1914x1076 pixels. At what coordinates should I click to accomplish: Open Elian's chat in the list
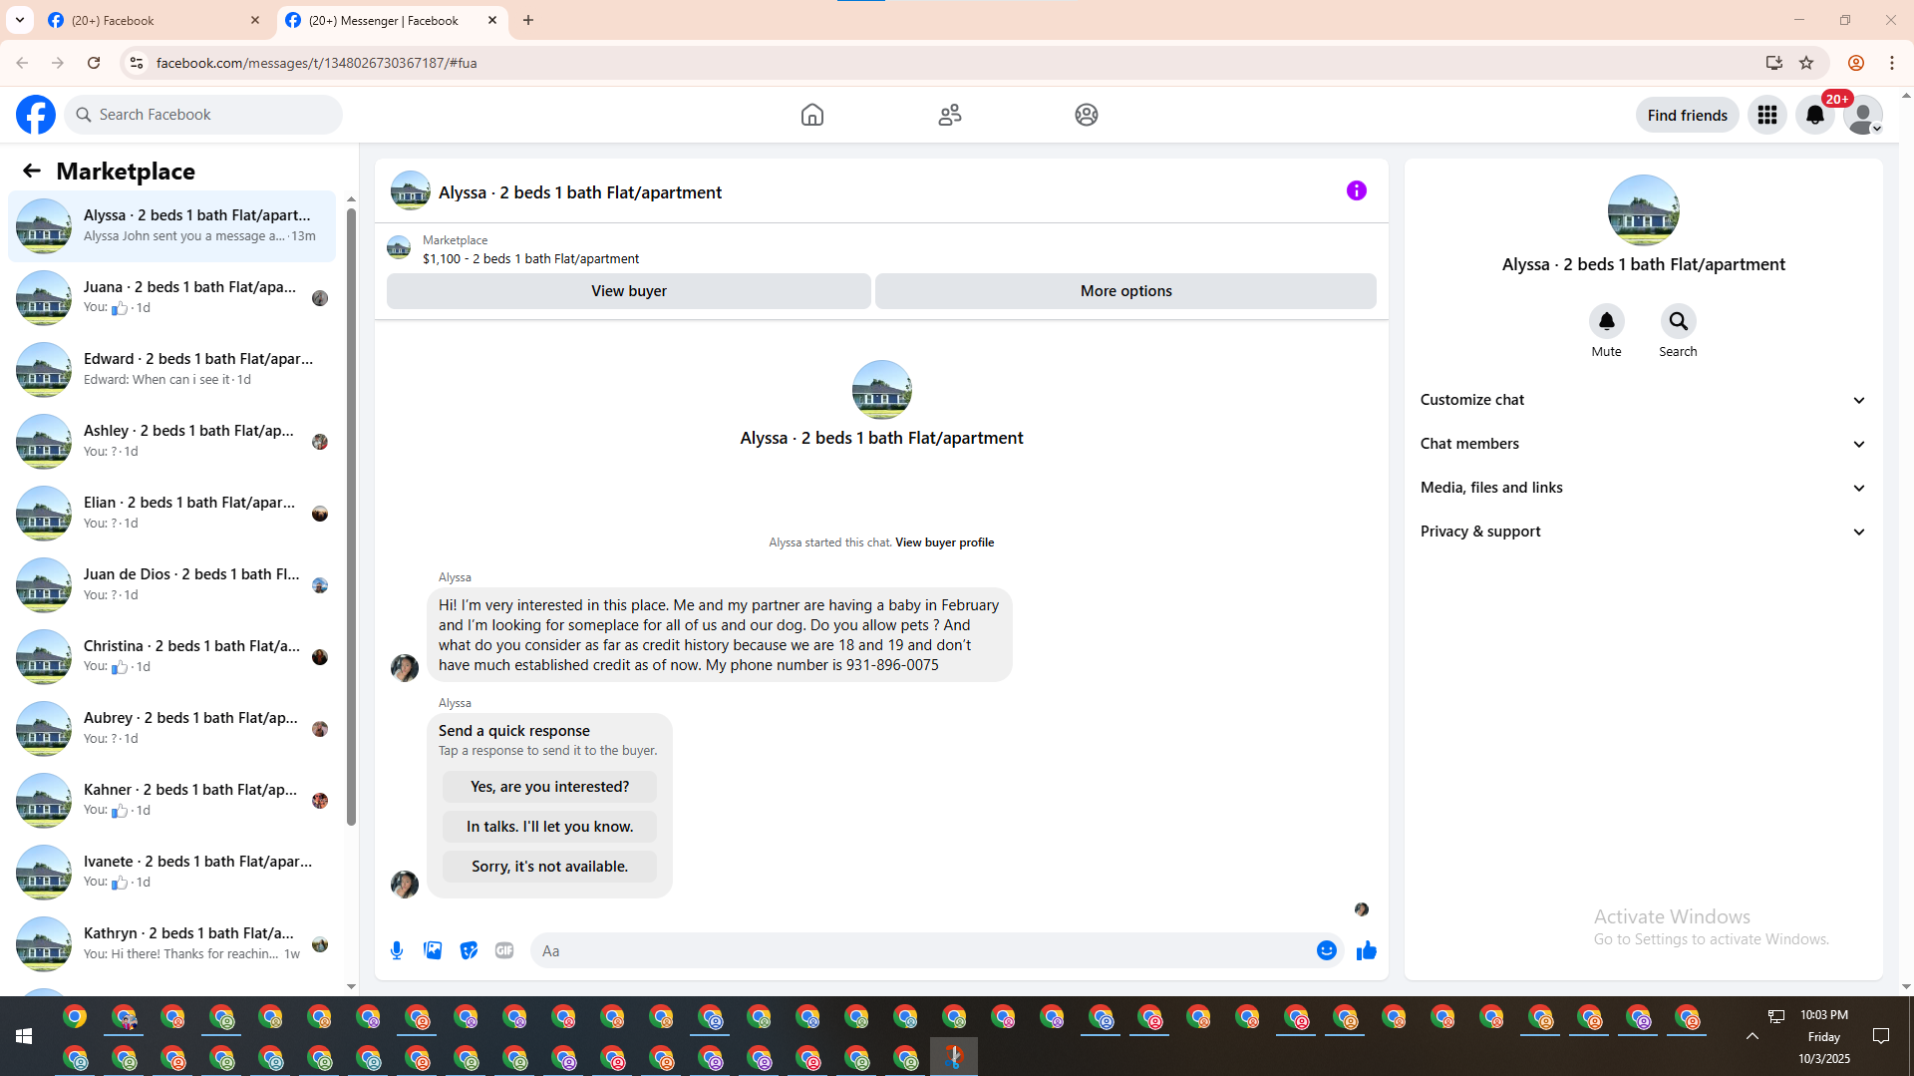coord(172,514)
